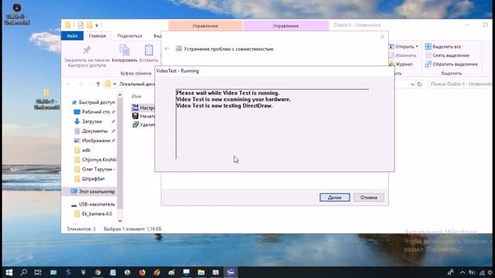This screenshot has width=495, height=278.
Task: Open Firefox from the taskbar
Action: click(142, 273)
